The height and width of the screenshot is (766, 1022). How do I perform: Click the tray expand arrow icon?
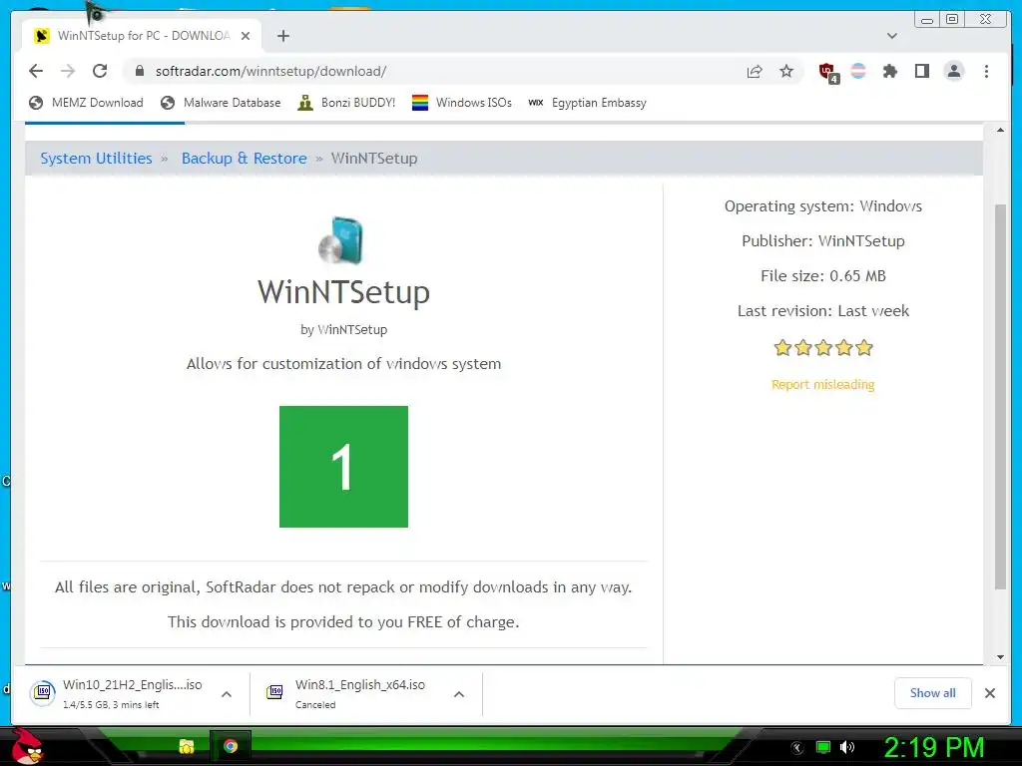pyautogui.click(x=797, y=748)
